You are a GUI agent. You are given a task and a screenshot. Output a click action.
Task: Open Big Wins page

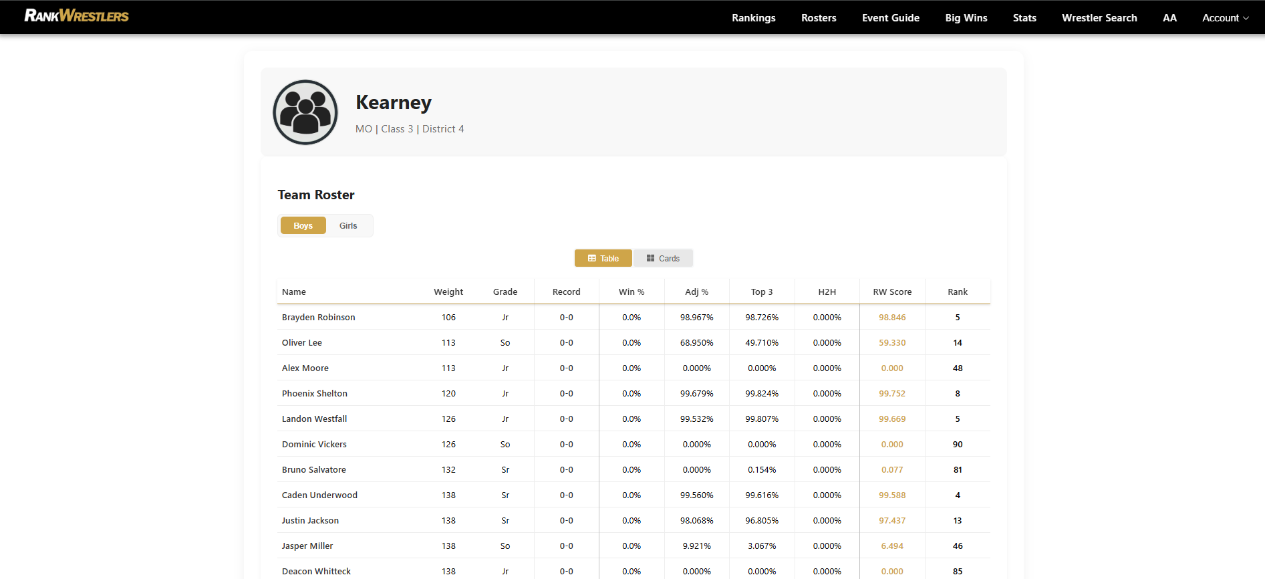click(966, 18)
